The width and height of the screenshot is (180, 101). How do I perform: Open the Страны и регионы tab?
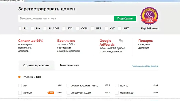tap(36, 65)
